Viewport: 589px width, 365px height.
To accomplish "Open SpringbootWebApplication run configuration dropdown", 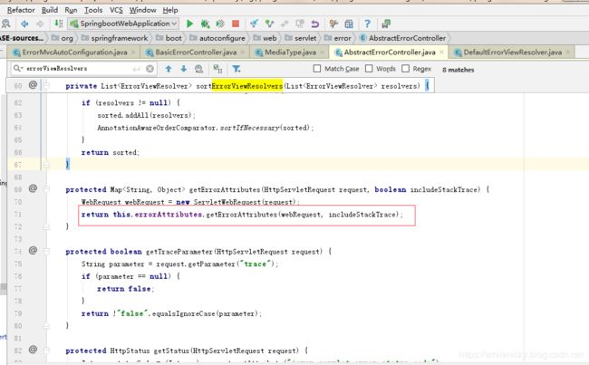I will 123,24.
